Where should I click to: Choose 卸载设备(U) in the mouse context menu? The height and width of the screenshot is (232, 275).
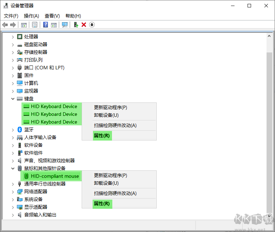(x=106, y=183)
